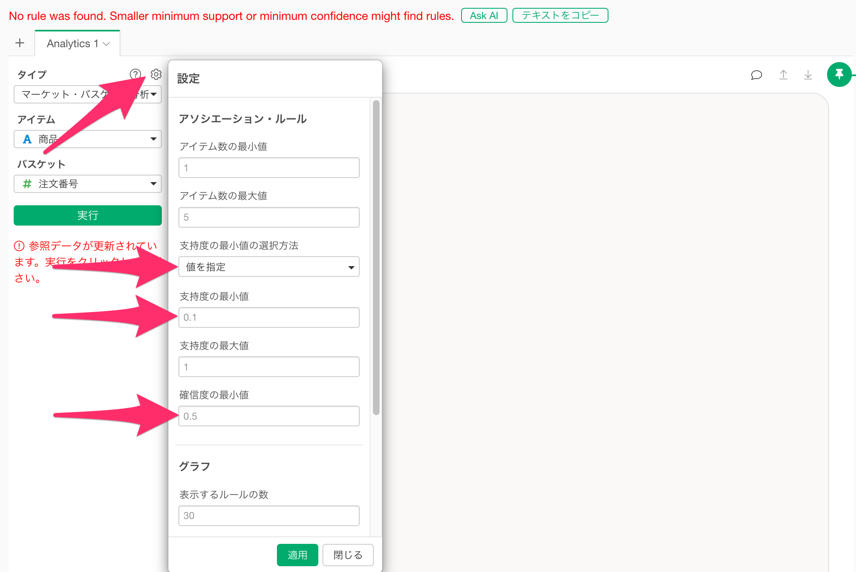Click the upload arrow icon
This screenshot has height=572, width=856.
click(783, 75)
